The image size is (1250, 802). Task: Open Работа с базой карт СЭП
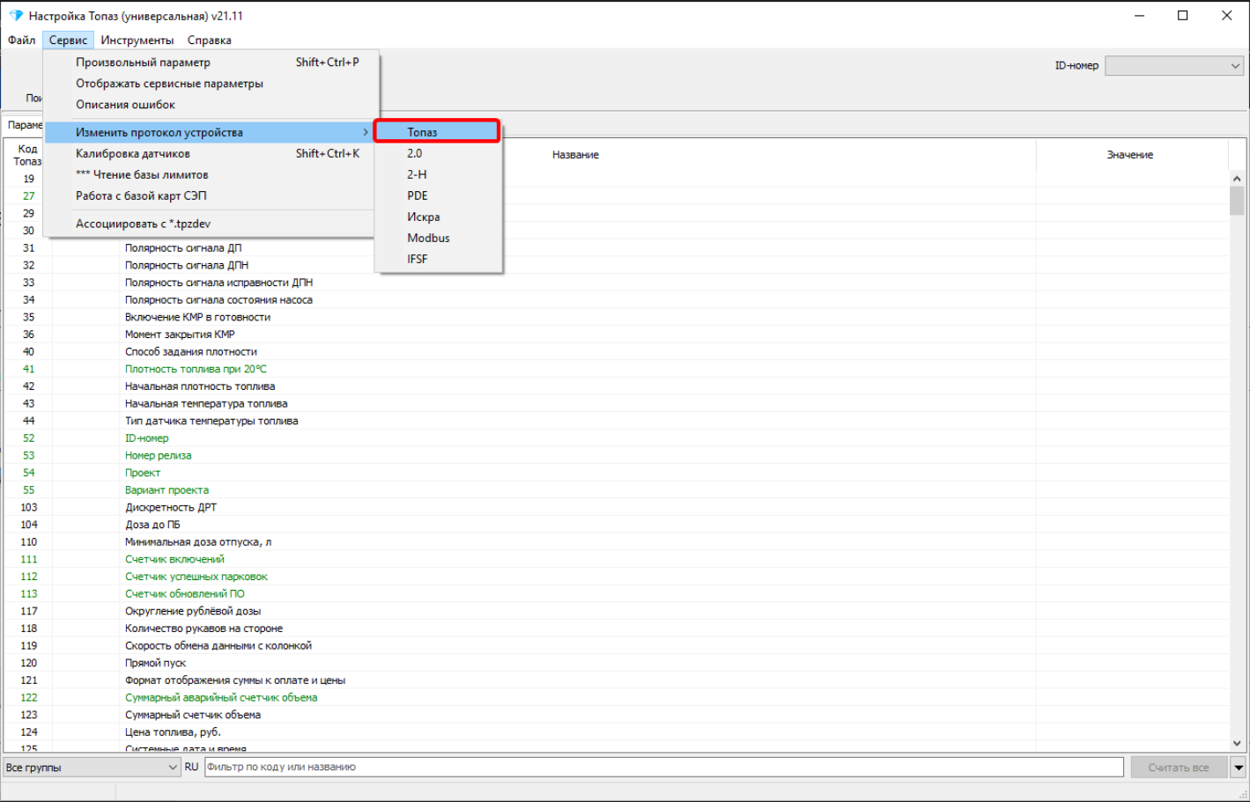point(211,195)
